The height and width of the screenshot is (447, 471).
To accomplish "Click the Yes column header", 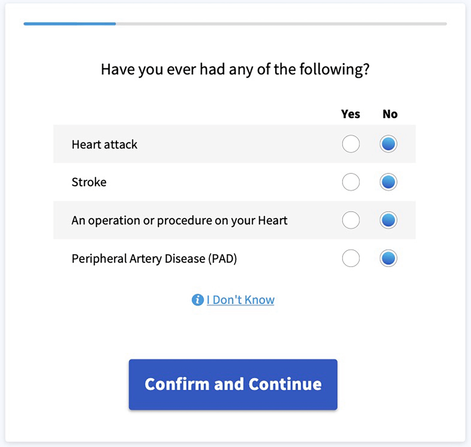I will [350, 114].
